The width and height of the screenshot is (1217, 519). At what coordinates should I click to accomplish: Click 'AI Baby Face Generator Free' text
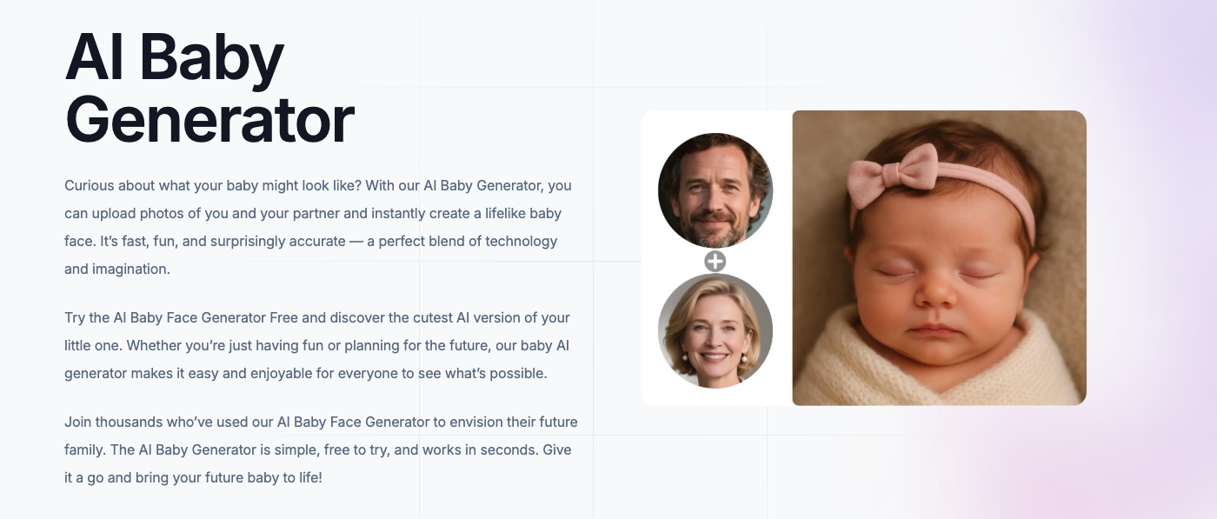pyautogui.click(x=207, y=317)
